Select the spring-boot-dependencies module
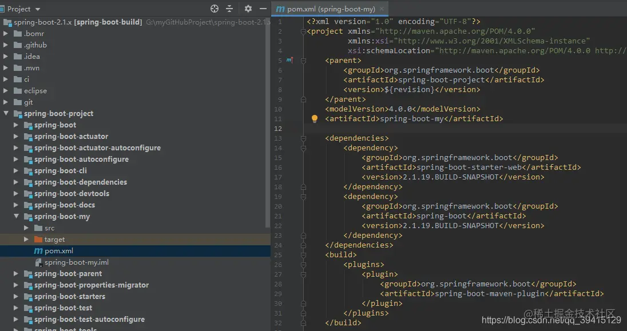This screenshot has height=331, width=627. pyautogui.click(x=80, y=182)
